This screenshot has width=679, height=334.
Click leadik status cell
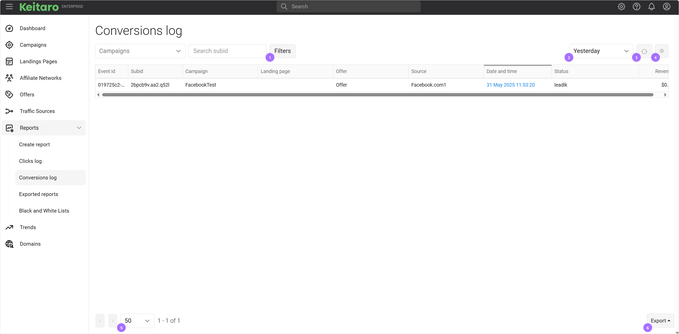[x=595, y=85]
